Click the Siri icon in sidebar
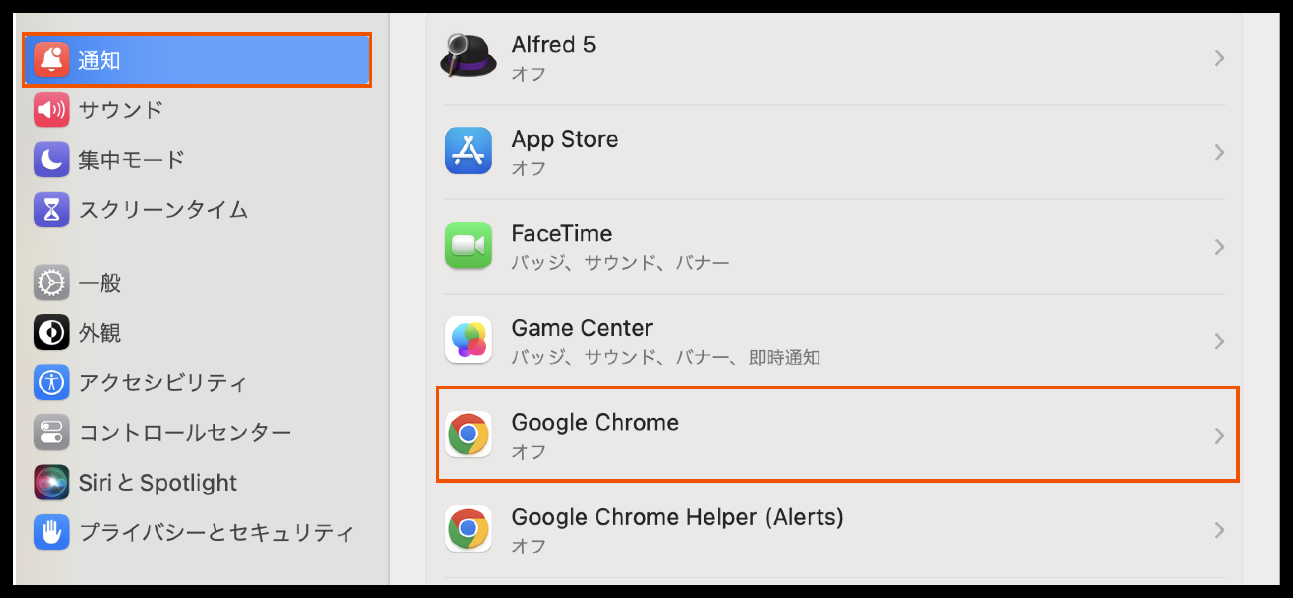The image size is (1293, 598). coord(51,482)
